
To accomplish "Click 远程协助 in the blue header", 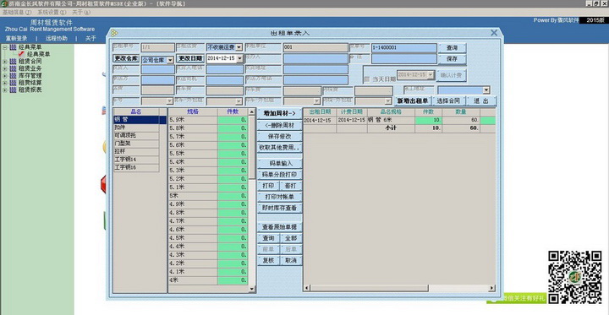I will pos(57,38).
